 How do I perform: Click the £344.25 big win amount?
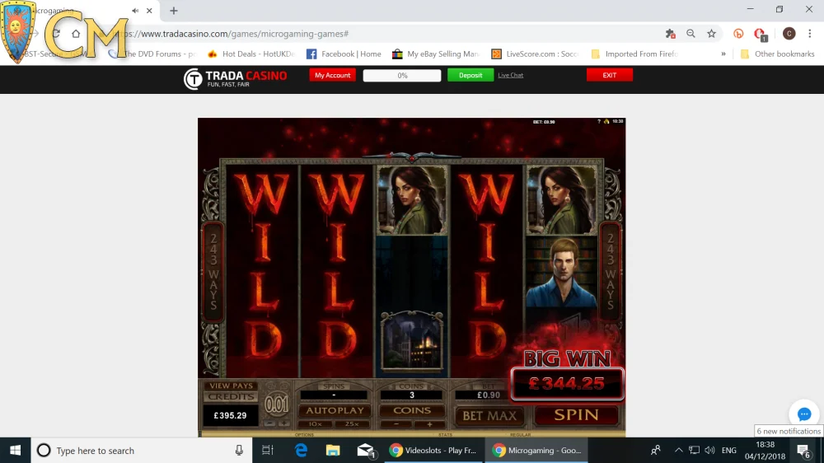pyautogui.click(x=568, y=384)
